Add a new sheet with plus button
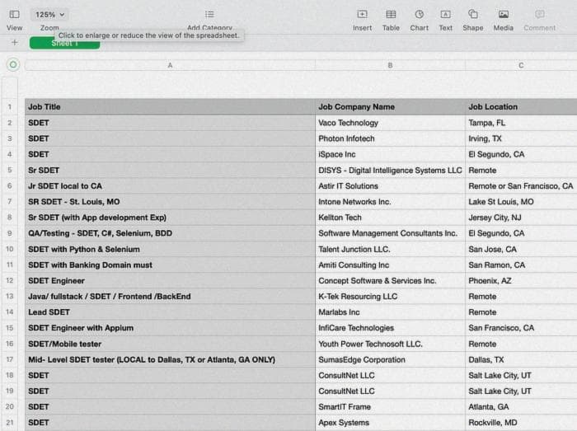Image resolution: width=577 pixels, height=431 pixels. [x=14, y=43]
